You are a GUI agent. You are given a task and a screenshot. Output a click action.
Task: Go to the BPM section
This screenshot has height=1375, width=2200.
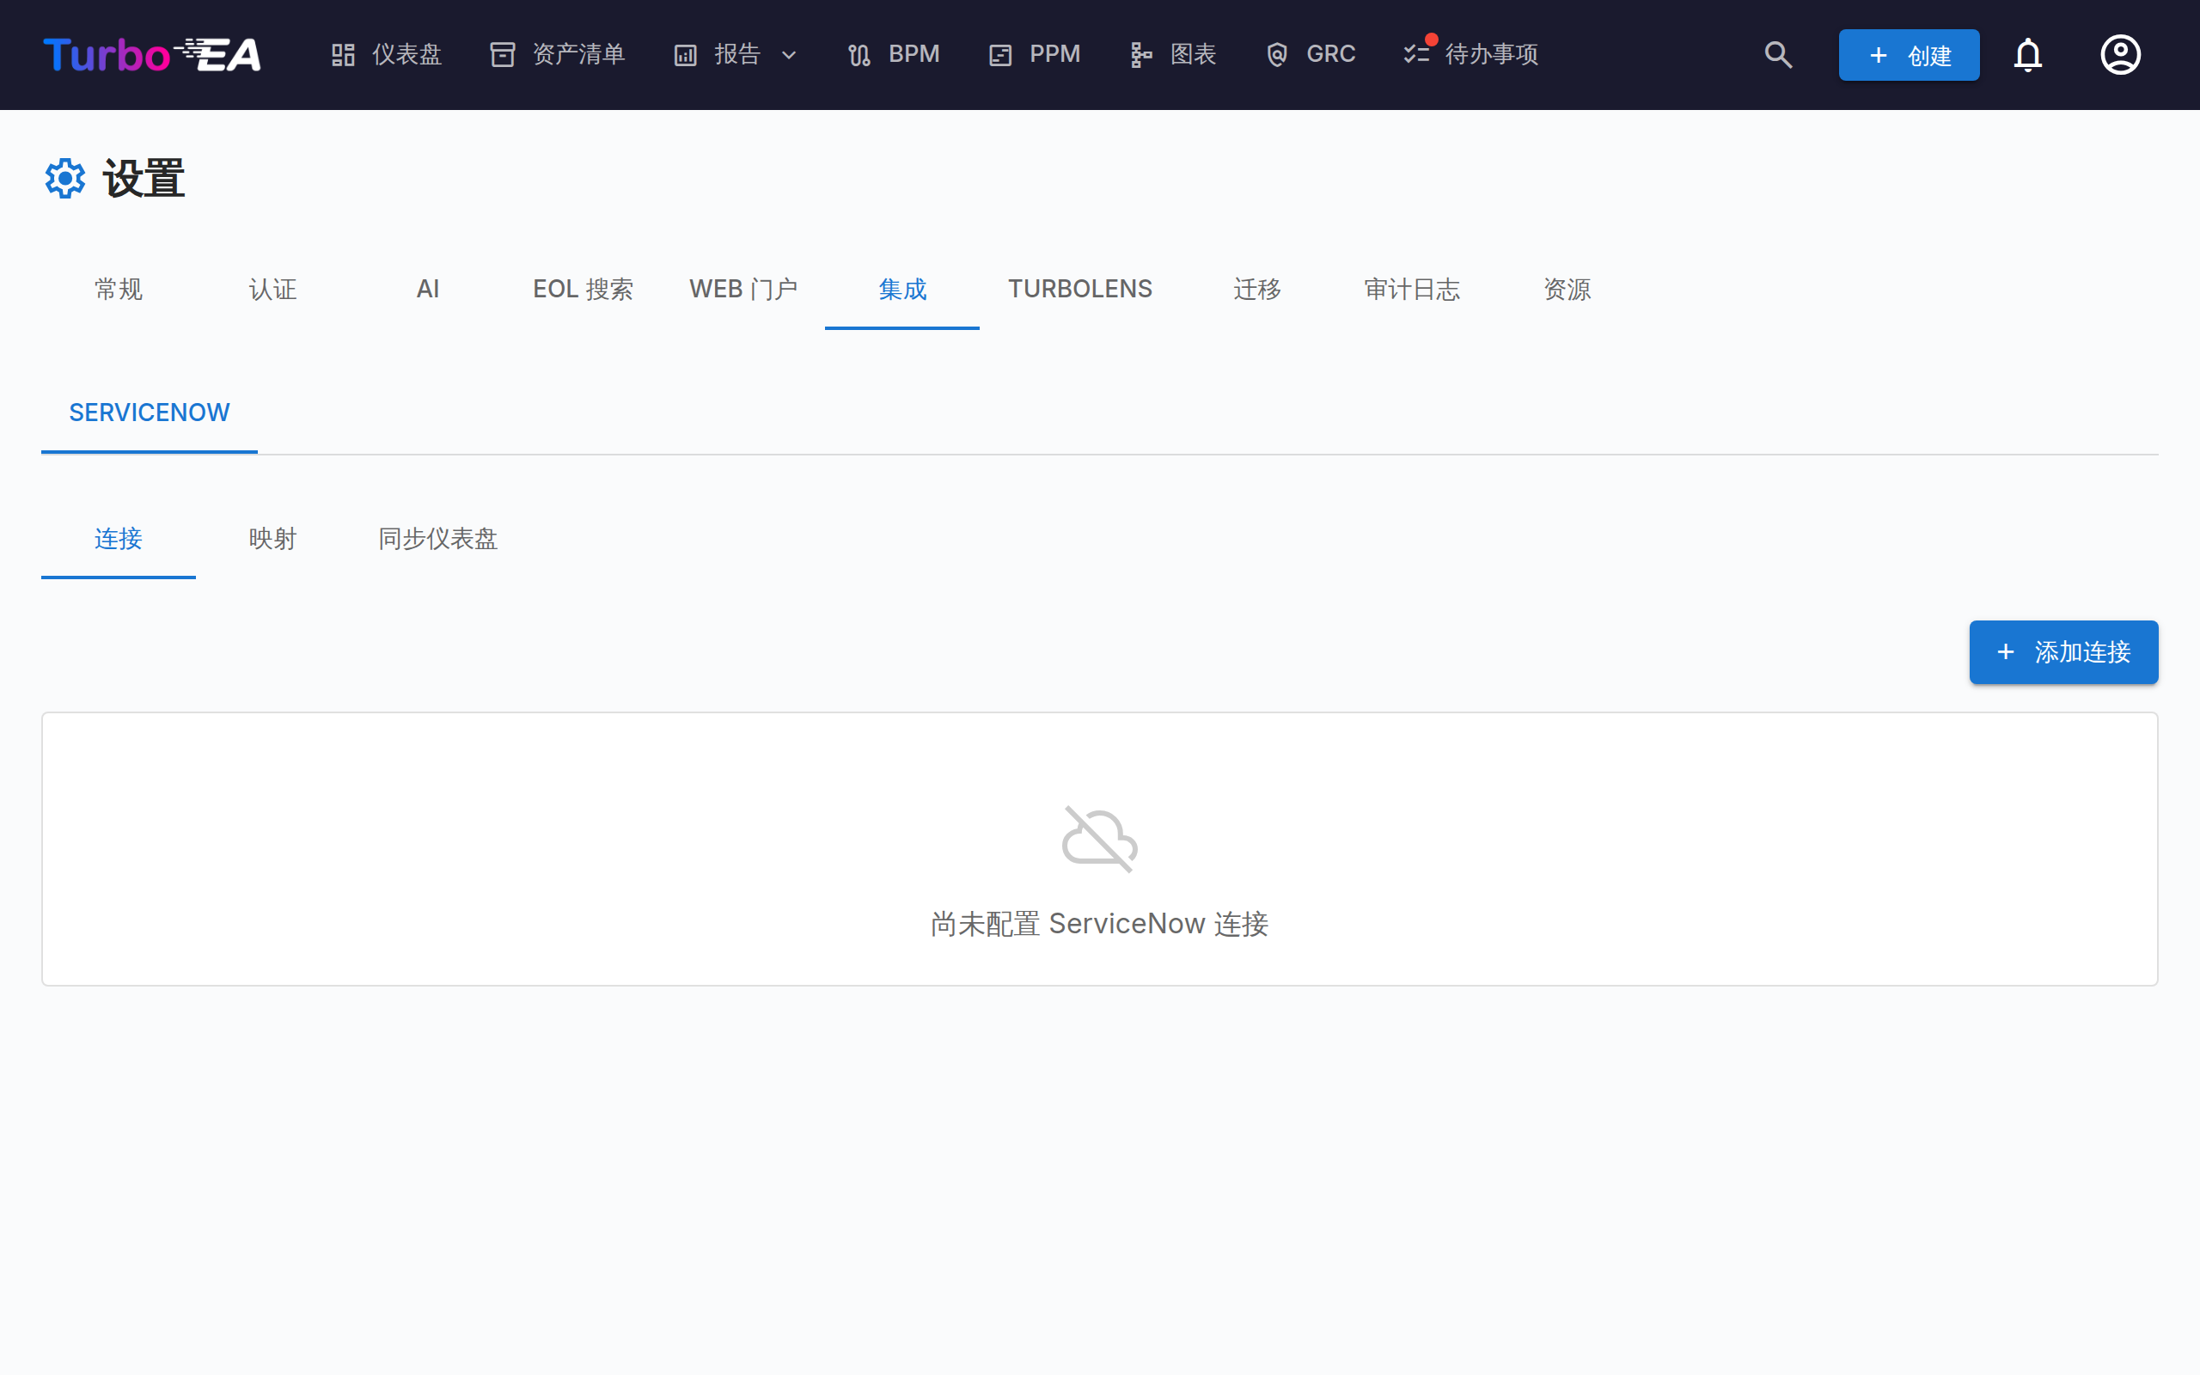pyautogui.click(x=893, y=54)
